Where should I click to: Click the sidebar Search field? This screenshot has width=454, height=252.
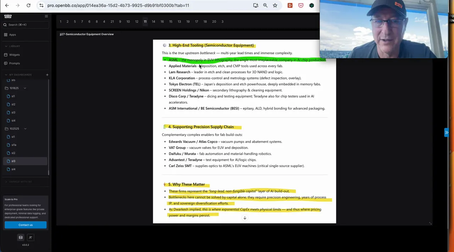pyautogui.click(x=25, y=24)
